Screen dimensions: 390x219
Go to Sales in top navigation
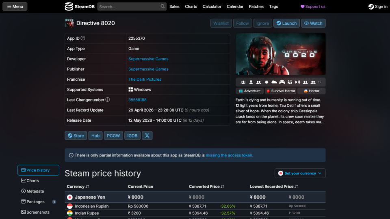point(174,6)
